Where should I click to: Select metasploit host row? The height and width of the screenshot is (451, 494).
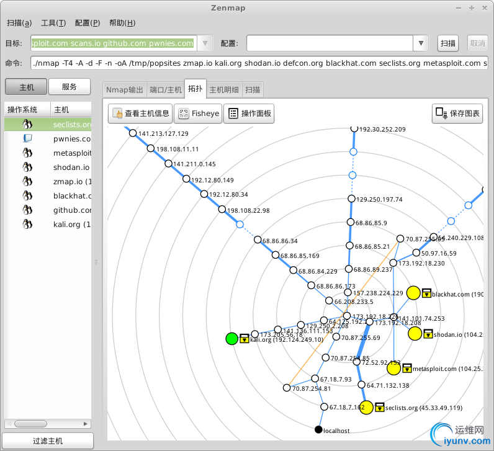[x=48, y=153]
